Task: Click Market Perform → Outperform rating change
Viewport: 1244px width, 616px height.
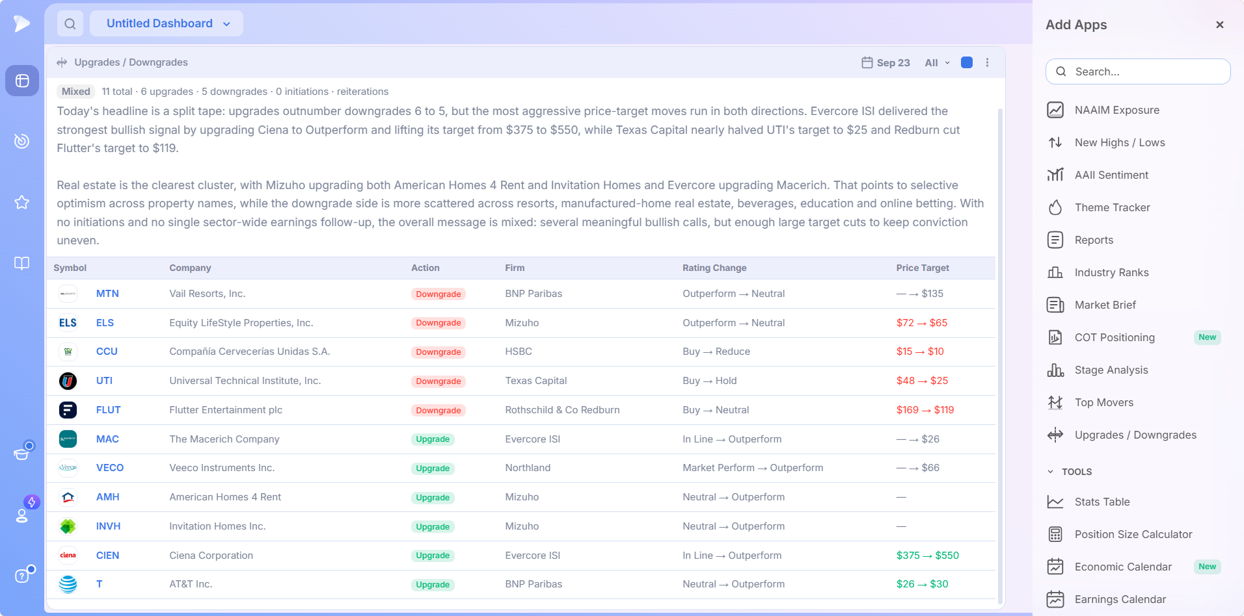Action: [x=752, y=468]
